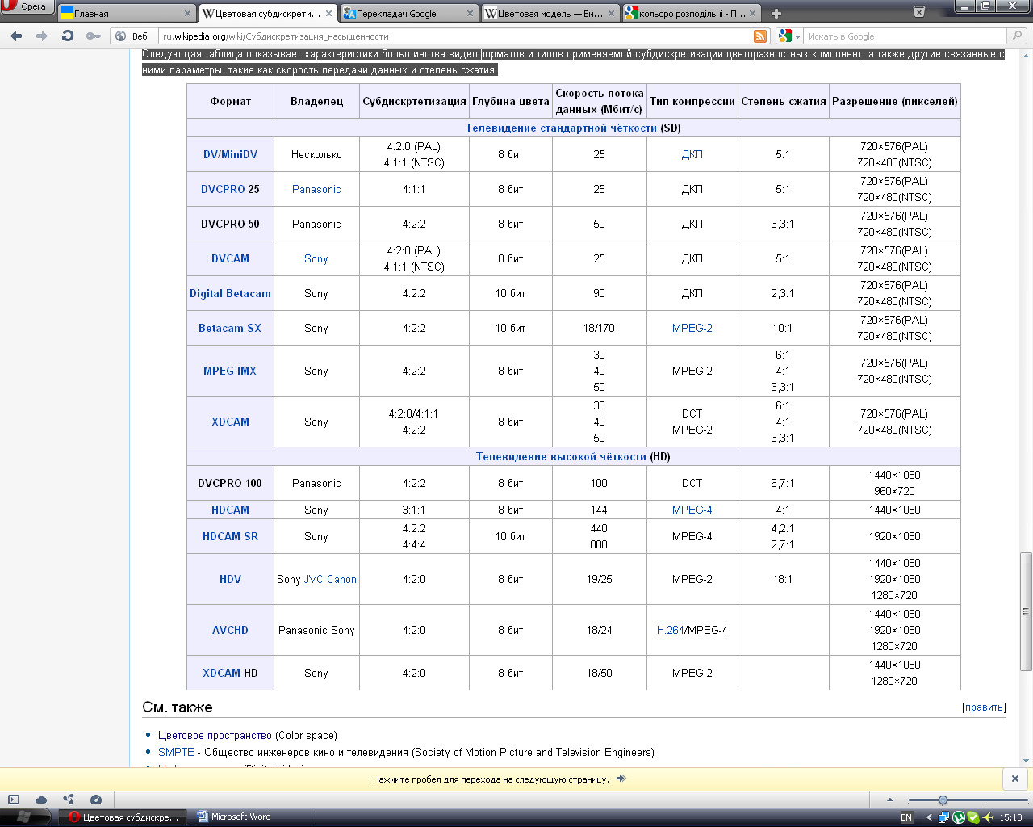This screenshot has height=827, width=1033.
Task: Switch to кольоро розподільчі tab
Action: pos(692,14)
